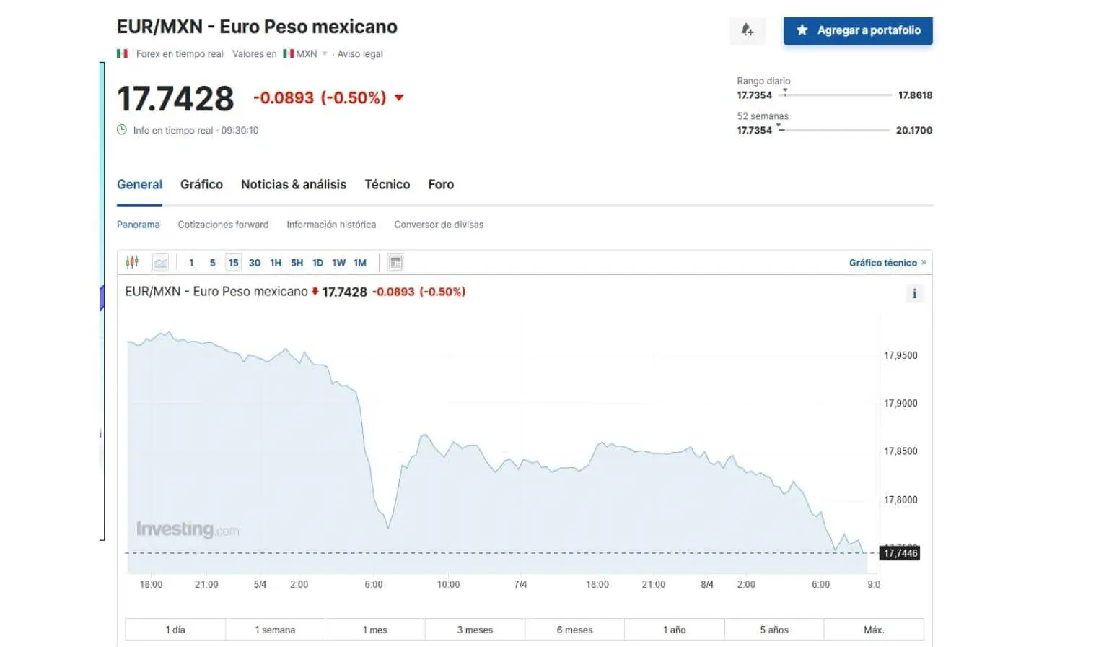The image size is (1109, 647).
Task: Switch to the General tab
Action: [x=139, y=184]
